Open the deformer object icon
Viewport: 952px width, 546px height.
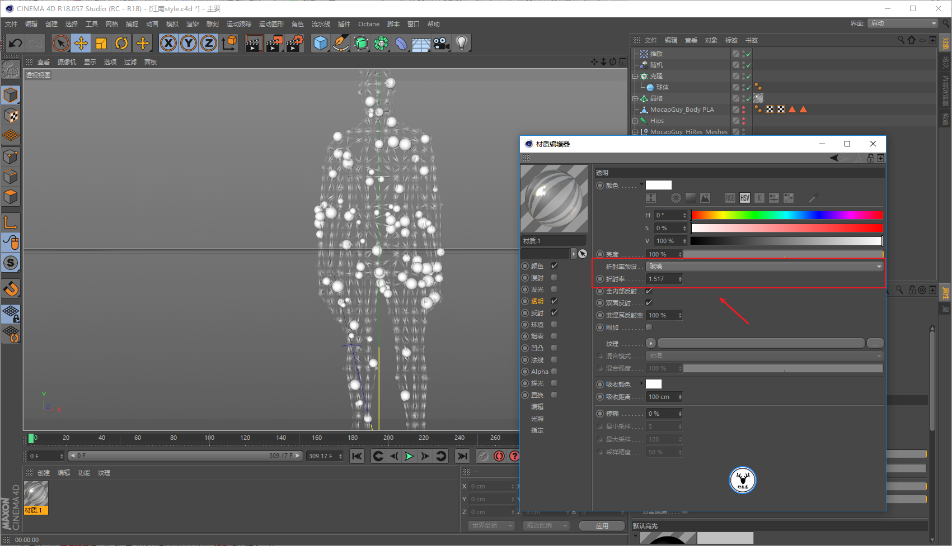[401, 43]
